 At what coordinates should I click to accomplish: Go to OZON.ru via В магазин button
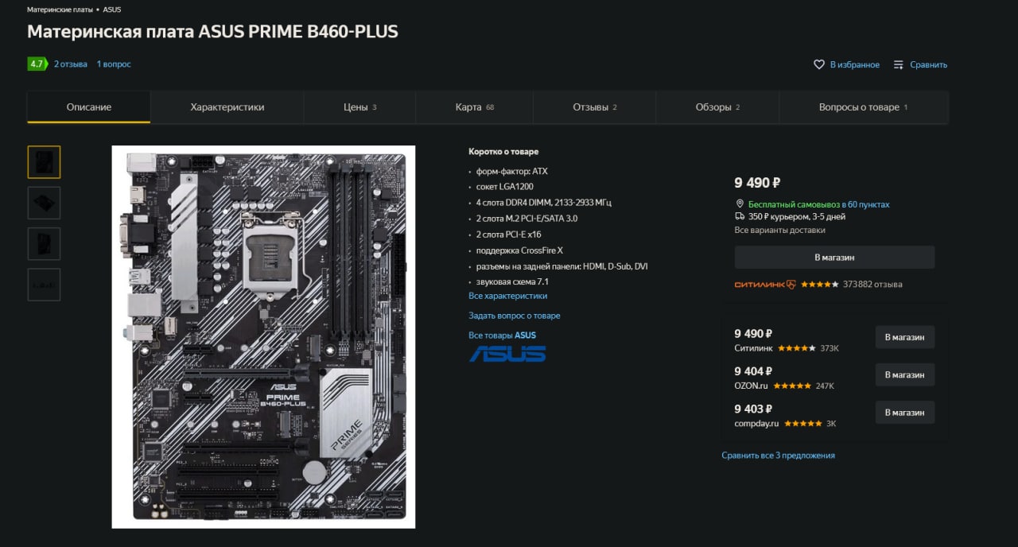[x=905, y=374]
